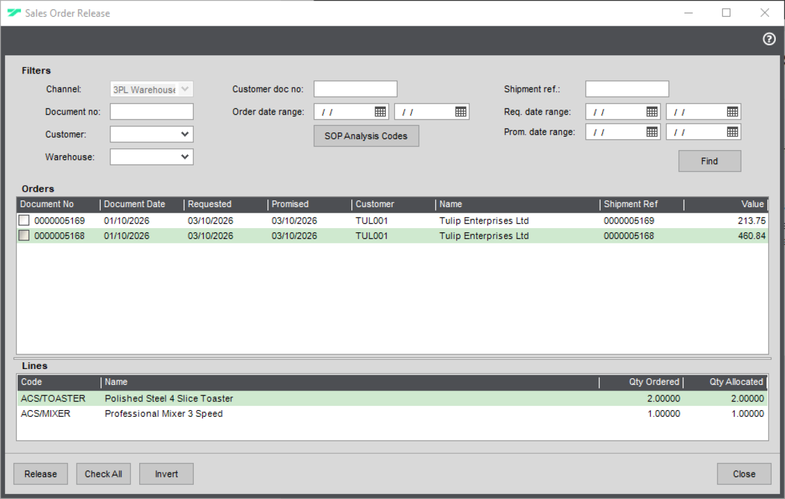The width and height of the screenshot is (785, 499).
Task: Sort orders by Shipment Ref column
Action: pyautogui.click(x=642, y=204)
